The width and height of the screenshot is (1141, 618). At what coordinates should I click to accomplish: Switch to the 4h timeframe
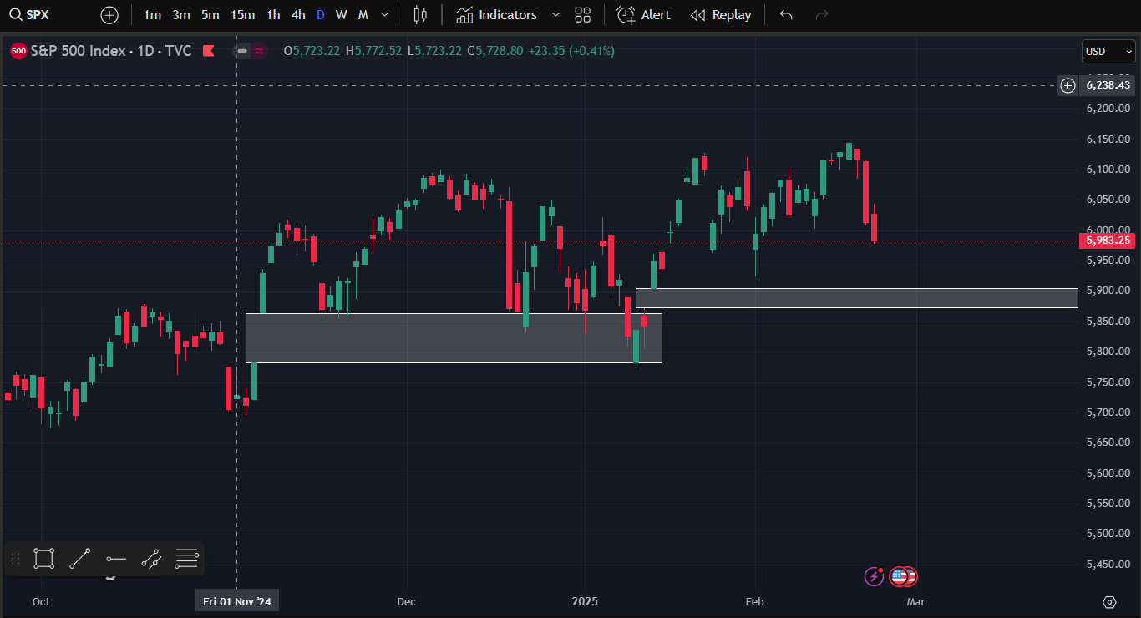click(298, 15)
